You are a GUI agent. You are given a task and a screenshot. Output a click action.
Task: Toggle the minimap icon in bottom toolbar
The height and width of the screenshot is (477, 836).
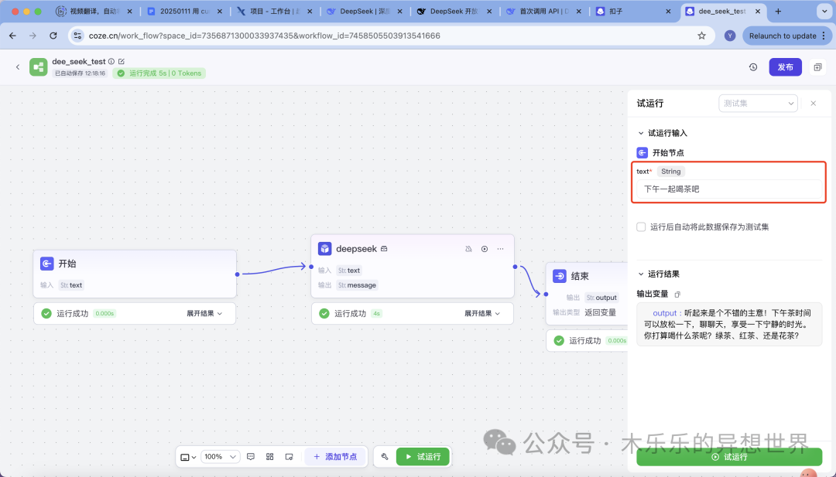(x=289, y=457)
